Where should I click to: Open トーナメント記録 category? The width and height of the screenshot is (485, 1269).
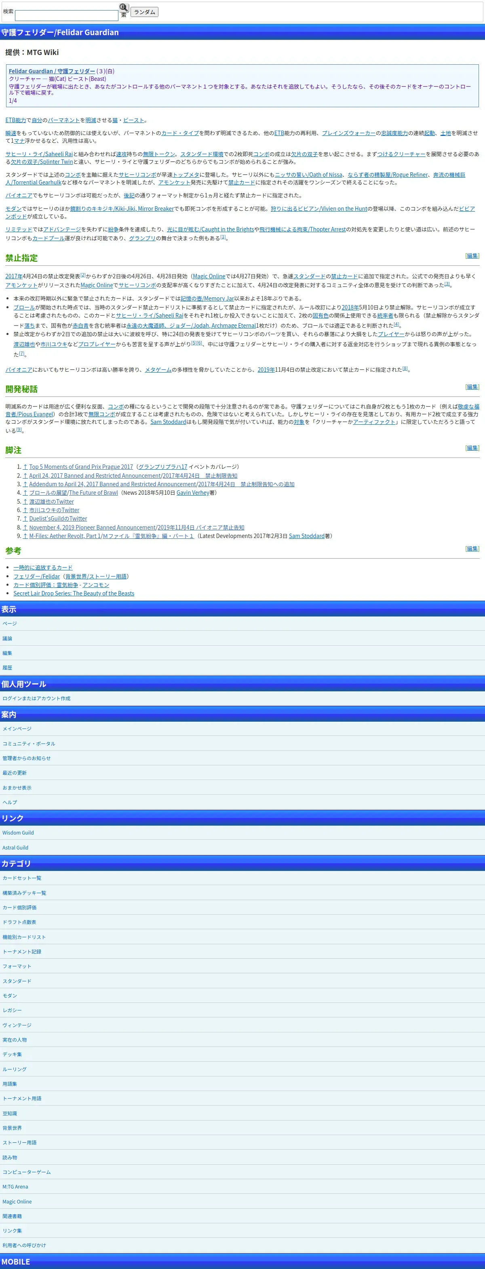point(22,952)
